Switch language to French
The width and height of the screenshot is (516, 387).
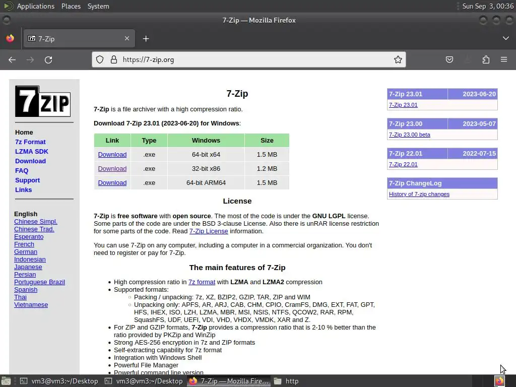click(24, 244)
